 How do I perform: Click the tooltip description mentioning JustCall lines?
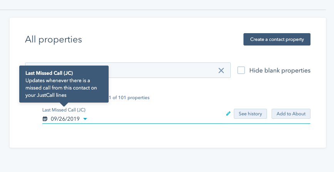(x=61, y=88)
